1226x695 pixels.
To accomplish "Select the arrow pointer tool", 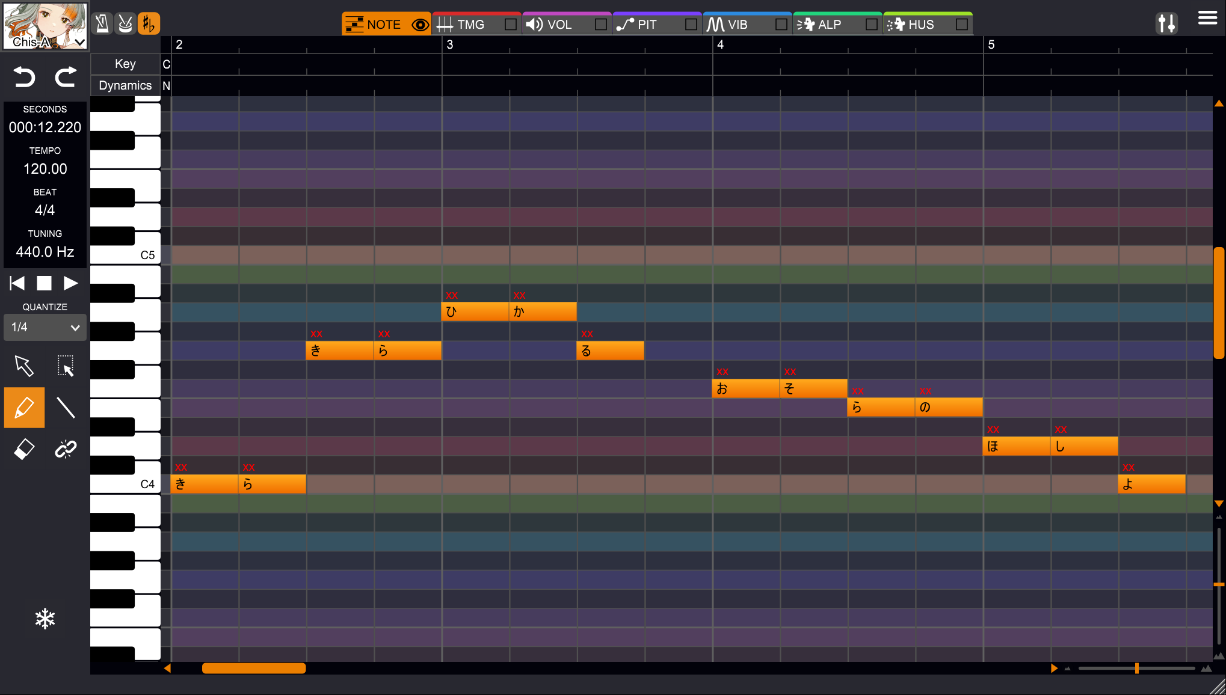I will coord(24,366).
